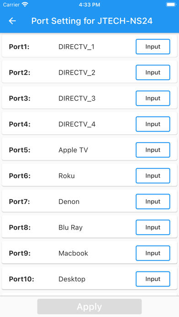Click the Apply button
The height and width of the screenshot is (317, 179).
click(89, 307)
